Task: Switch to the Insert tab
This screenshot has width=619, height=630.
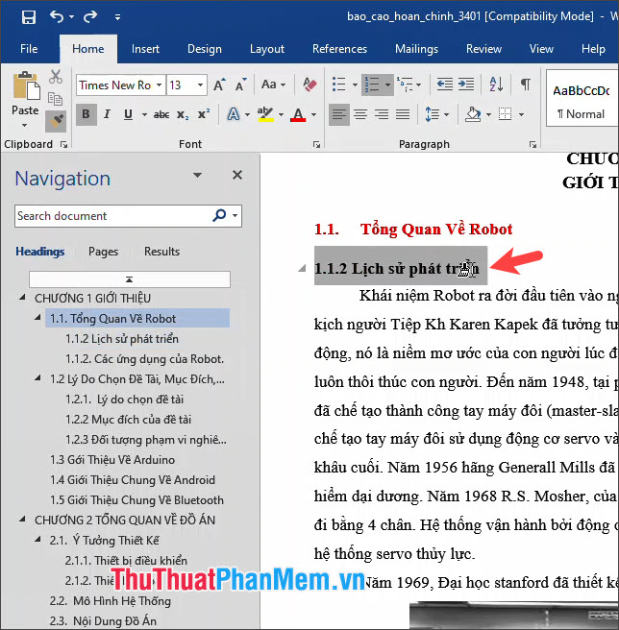Action: tap(145, 49)
